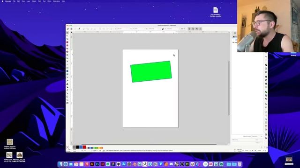Select the Star and polygon tool
Image resolution: width=300 pixels, height=168 pixels.
(67, 49)
